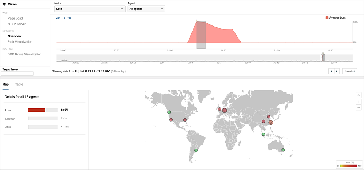364x170 pixels.
Task: Jump to Latest data button
Action: (x=349, y=71)
